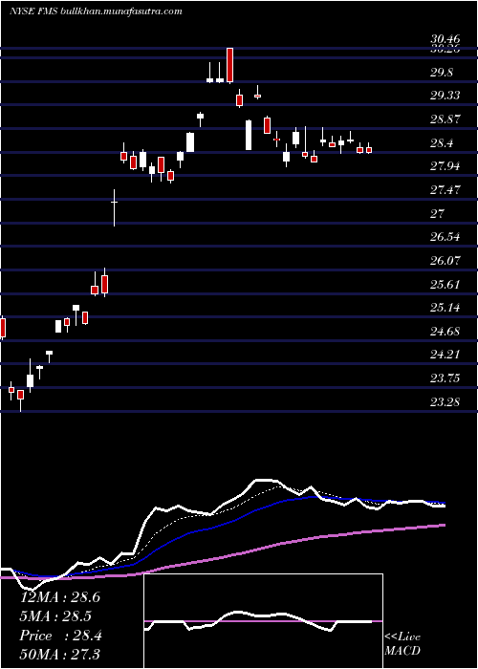Click the long white candle below 28.87
This screenshot has height=669, width=478.
click(249, 136)
